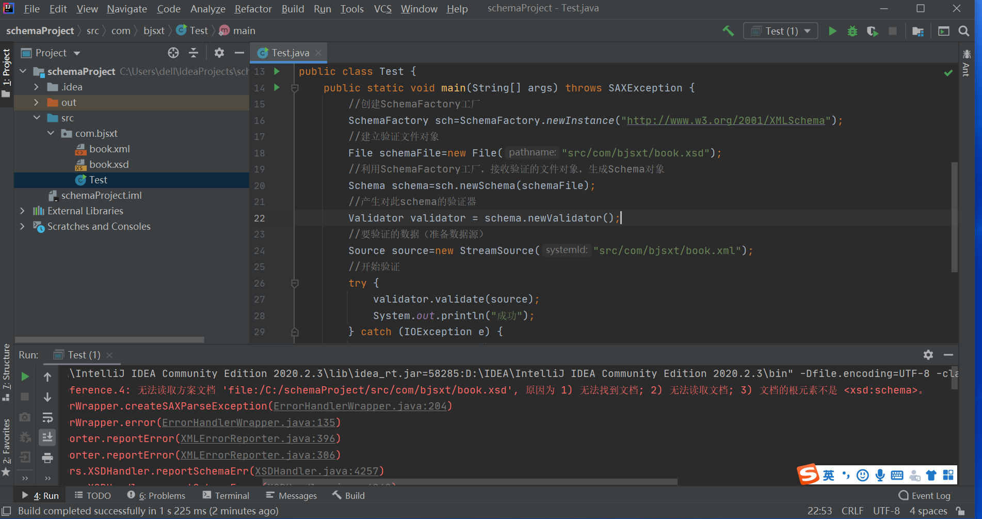982x519 pixels.
Task: Open the Event Log
Action: (x=924, y=495)
